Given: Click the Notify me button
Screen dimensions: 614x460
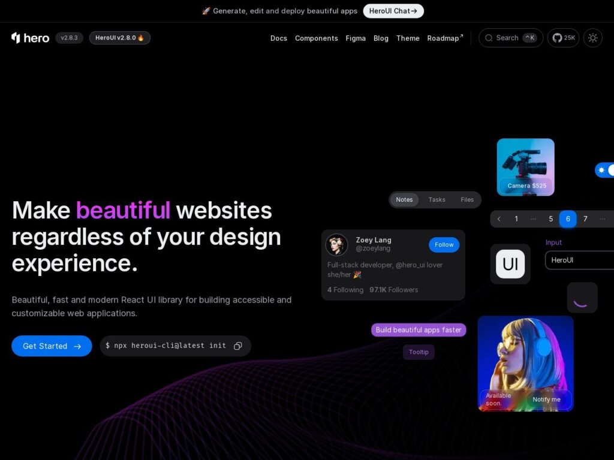Looking at the screenshot, I should point(546,400).
